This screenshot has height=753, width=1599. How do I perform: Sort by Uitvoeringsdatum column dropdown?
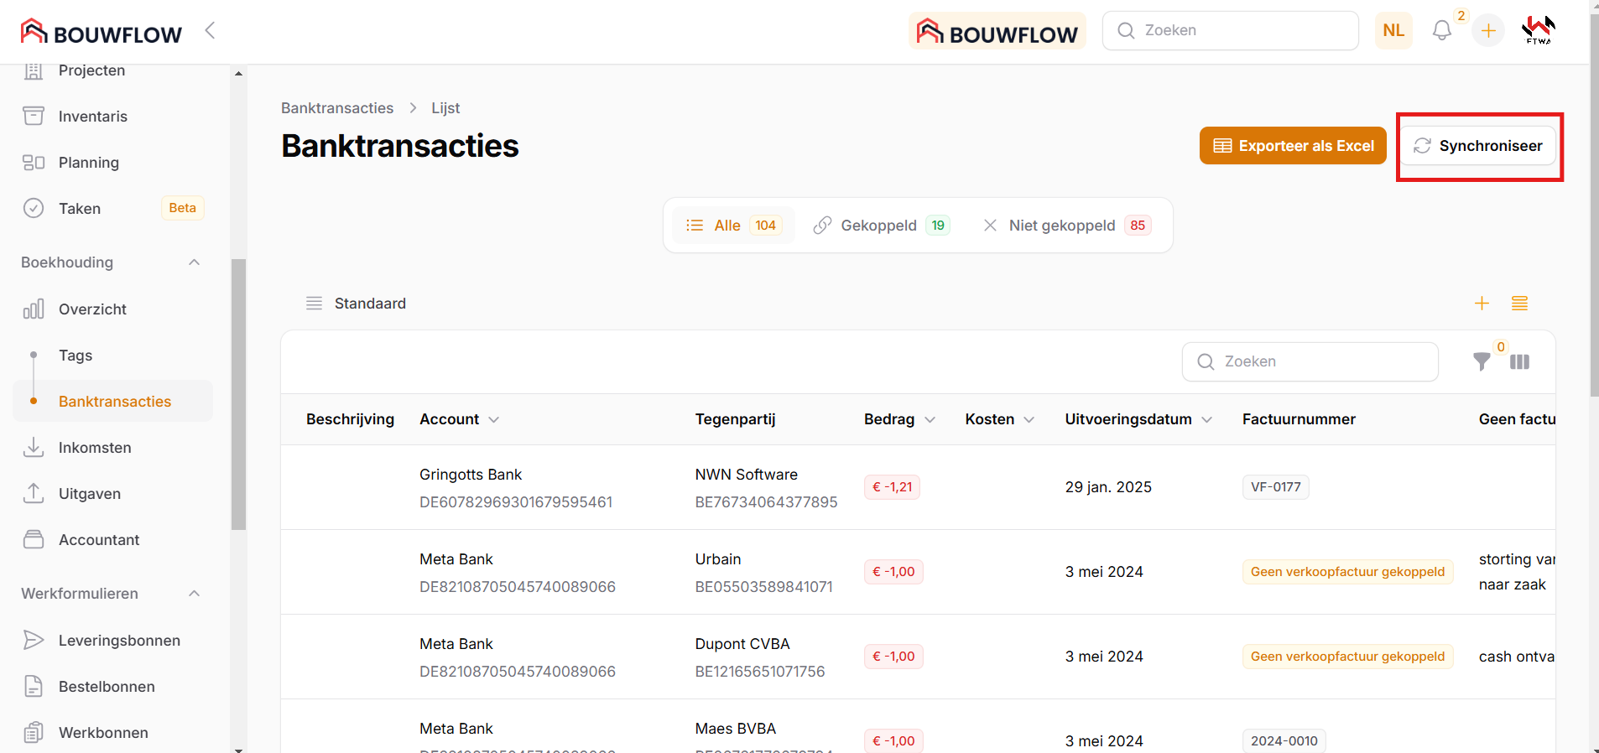[x=1206, y=419]
